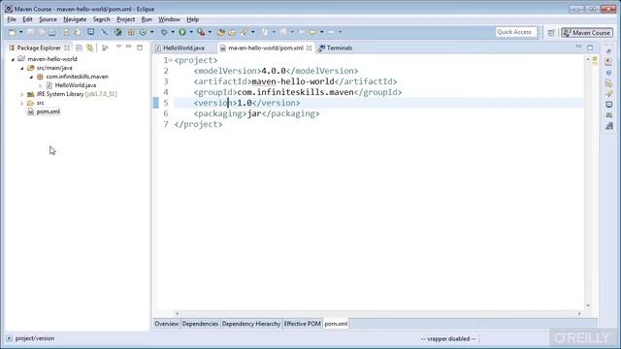621x349 pixels.
Task: Click the blue console icon in right trim
Action: click(x=609, y=105)
